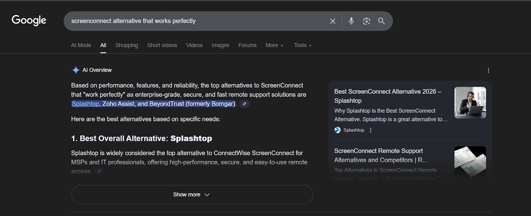Click inside the search query field
This screenshot has width=531, height=216.
(196, 21)
